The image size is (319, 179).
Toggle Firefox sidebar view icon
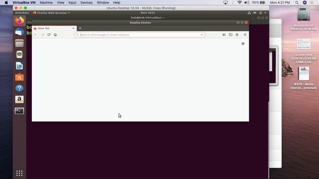point(230,35)
